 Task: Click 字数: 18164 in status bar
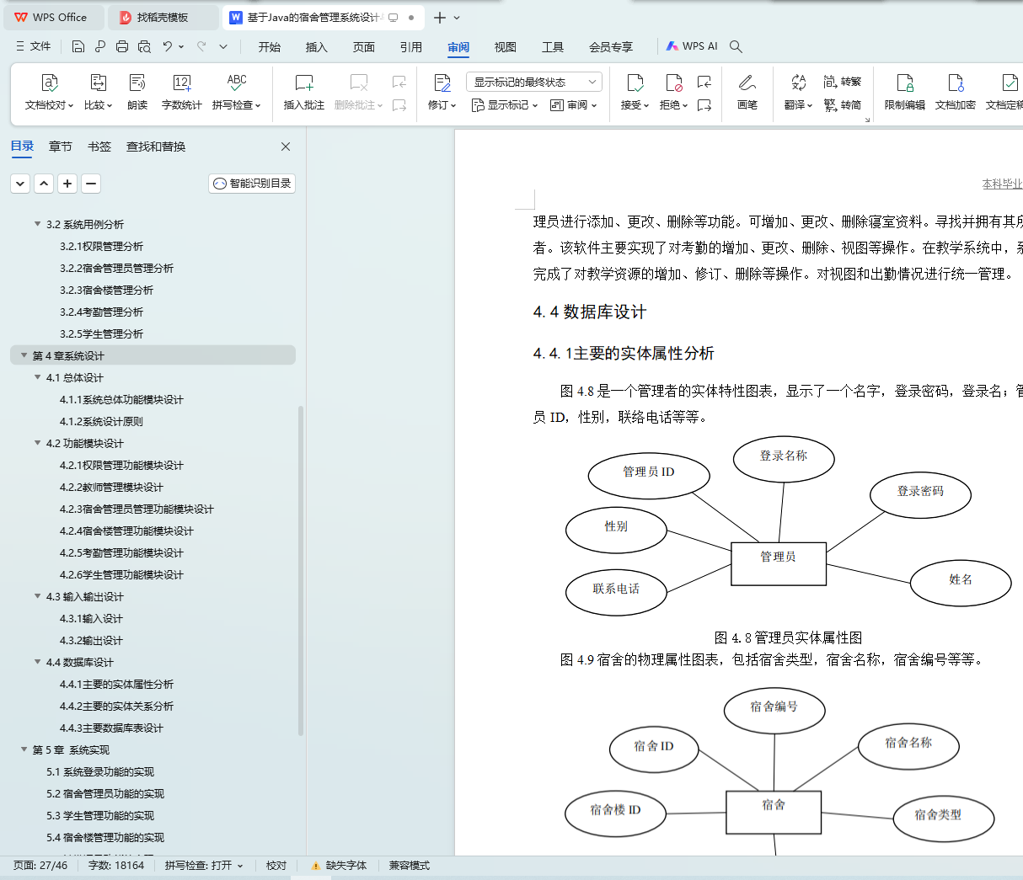tap(116, 866)
